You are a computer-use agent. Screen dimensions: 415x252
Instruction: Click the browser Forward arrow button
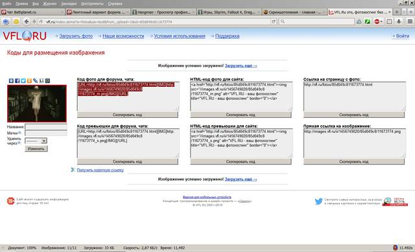34,21
